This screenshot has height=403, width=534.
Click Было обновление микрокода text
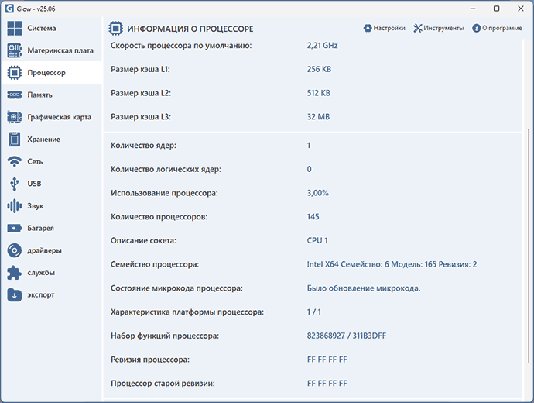coord(364,288)
